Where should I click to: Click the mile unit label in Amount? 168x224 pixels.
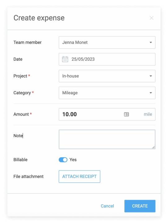[x=148, y=114]
